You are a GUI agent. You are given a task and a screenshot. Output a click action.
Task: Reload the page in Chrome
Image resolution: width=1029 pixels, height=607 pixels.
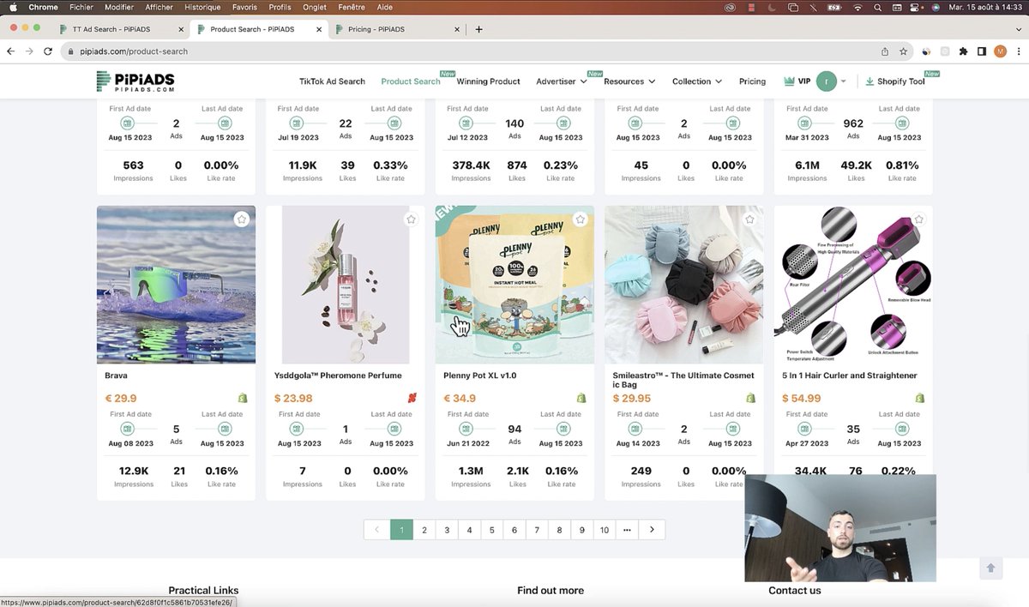pyautogui.click(x=48, y=51)
